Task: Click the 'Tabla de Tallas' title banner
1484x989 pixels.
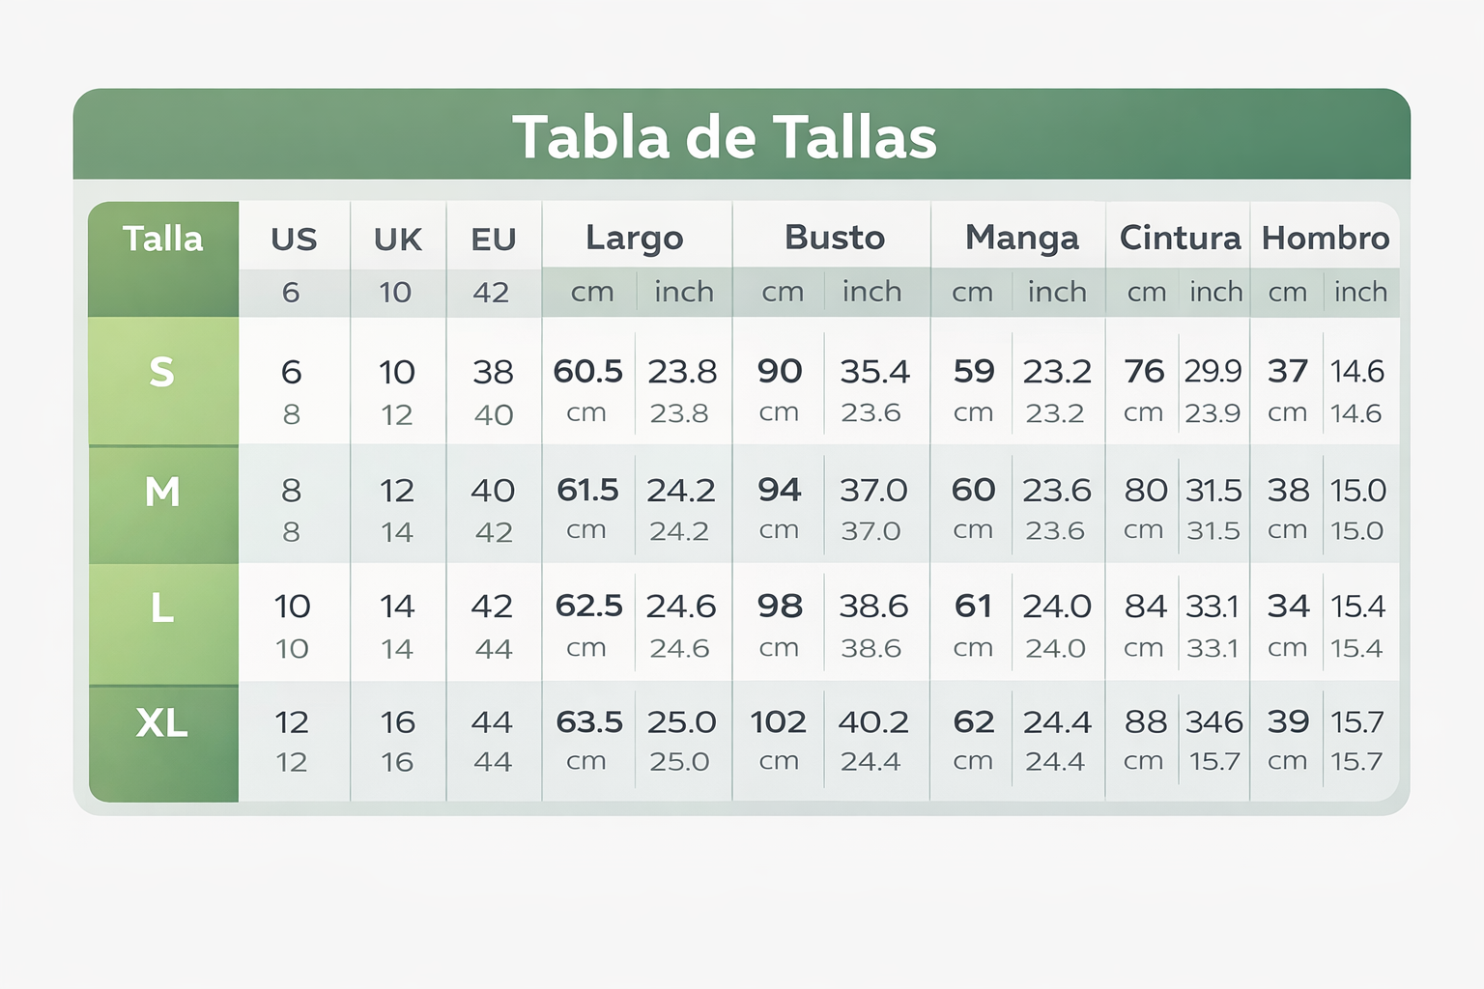Action: point(725,136)
